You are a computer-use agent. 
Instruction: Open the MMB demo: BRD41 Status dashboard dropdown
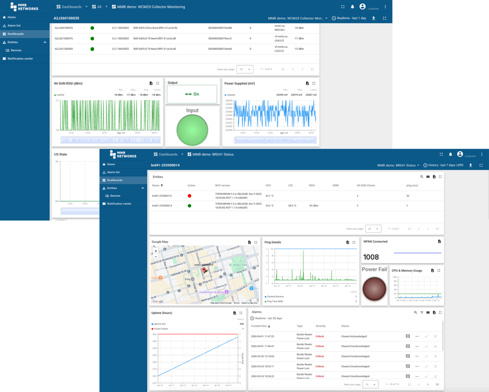(x=399, y=165)
